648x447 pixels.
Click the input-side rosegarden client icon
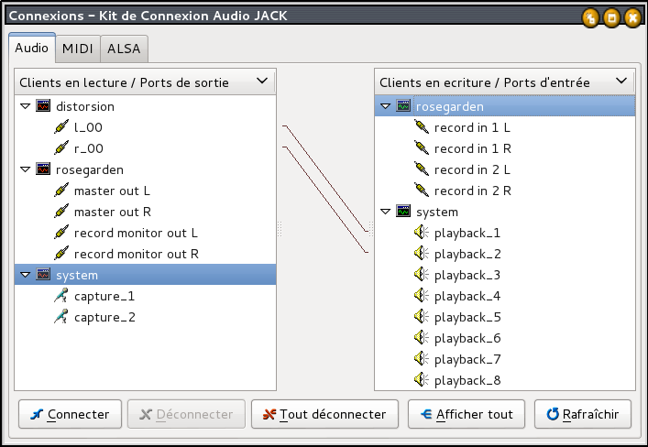click(x=403, y=106)
